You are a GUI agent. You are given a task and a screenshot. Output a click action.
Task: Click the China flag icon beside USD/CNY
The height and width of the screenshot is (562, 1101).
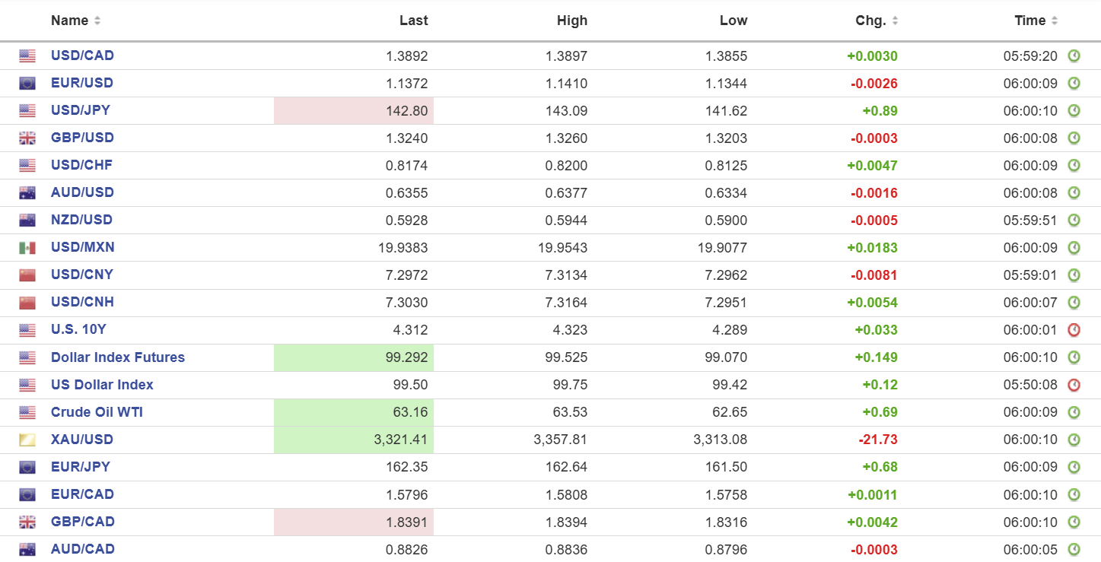point(27,275)
